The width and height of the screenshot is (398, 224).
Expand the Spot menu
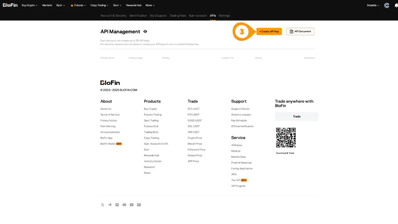(x=61, y=5)
